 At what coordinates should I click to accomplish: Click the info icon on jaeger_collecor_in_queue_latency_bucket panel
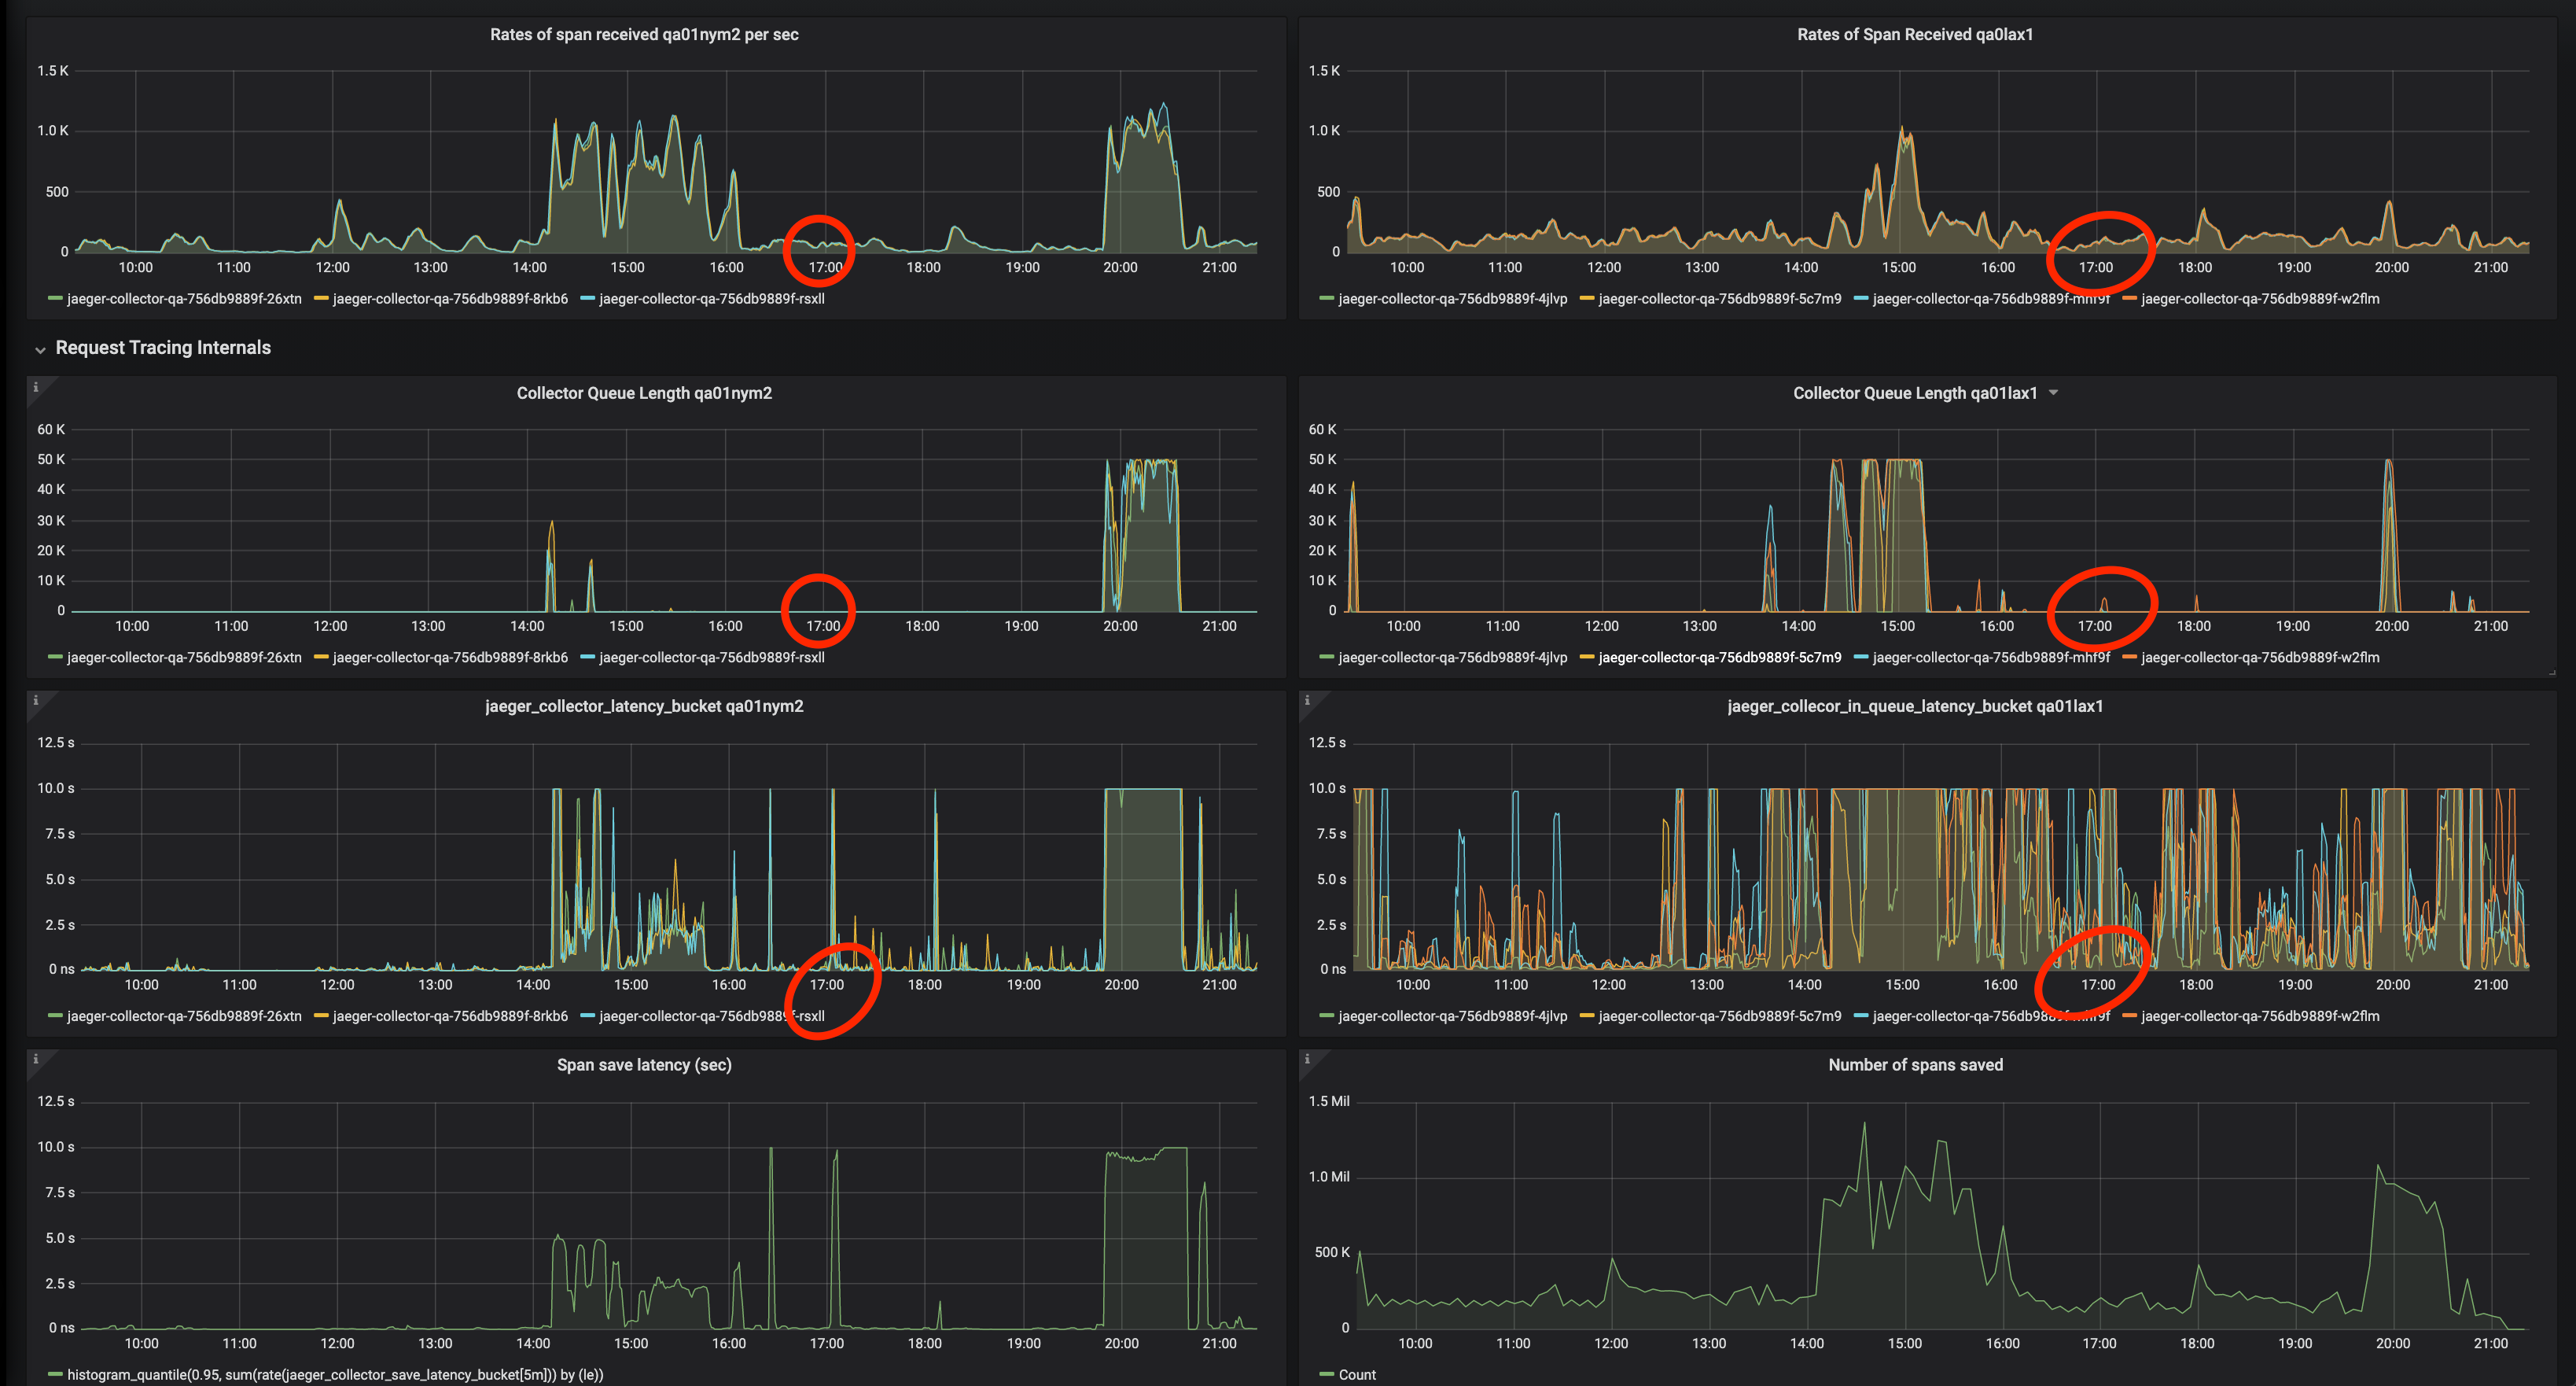coord(1308,700)
